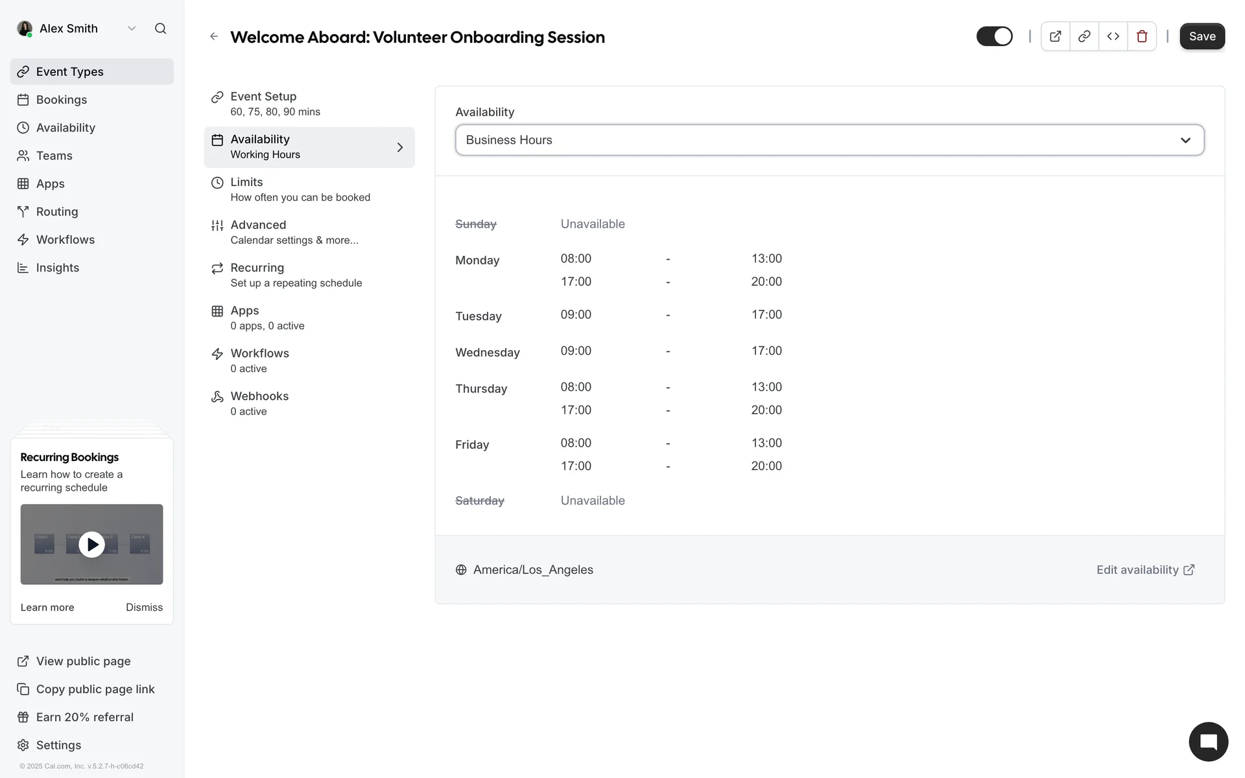Screen dimensions: 1245x778
Task: Open embed code icon
Action: click(1113, 36)
